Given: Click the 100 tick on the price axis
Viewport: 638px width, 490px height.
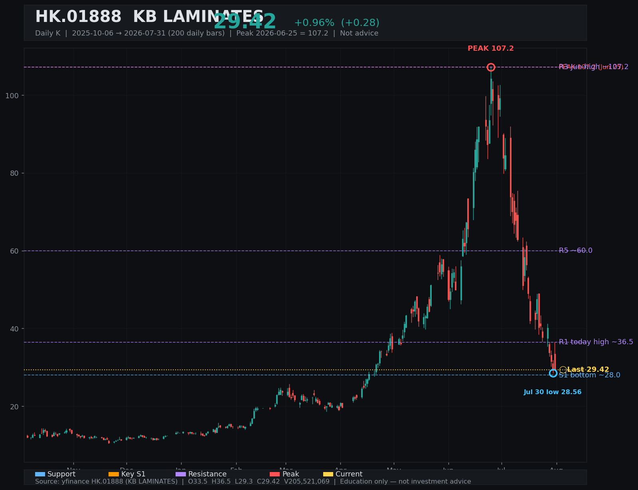Looking at the screenshot, I should pyautogui.click(x=13, y=95).
